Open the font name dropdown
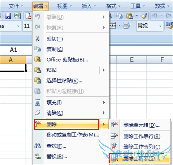The image size is (173, 165). tap(18, 26)
